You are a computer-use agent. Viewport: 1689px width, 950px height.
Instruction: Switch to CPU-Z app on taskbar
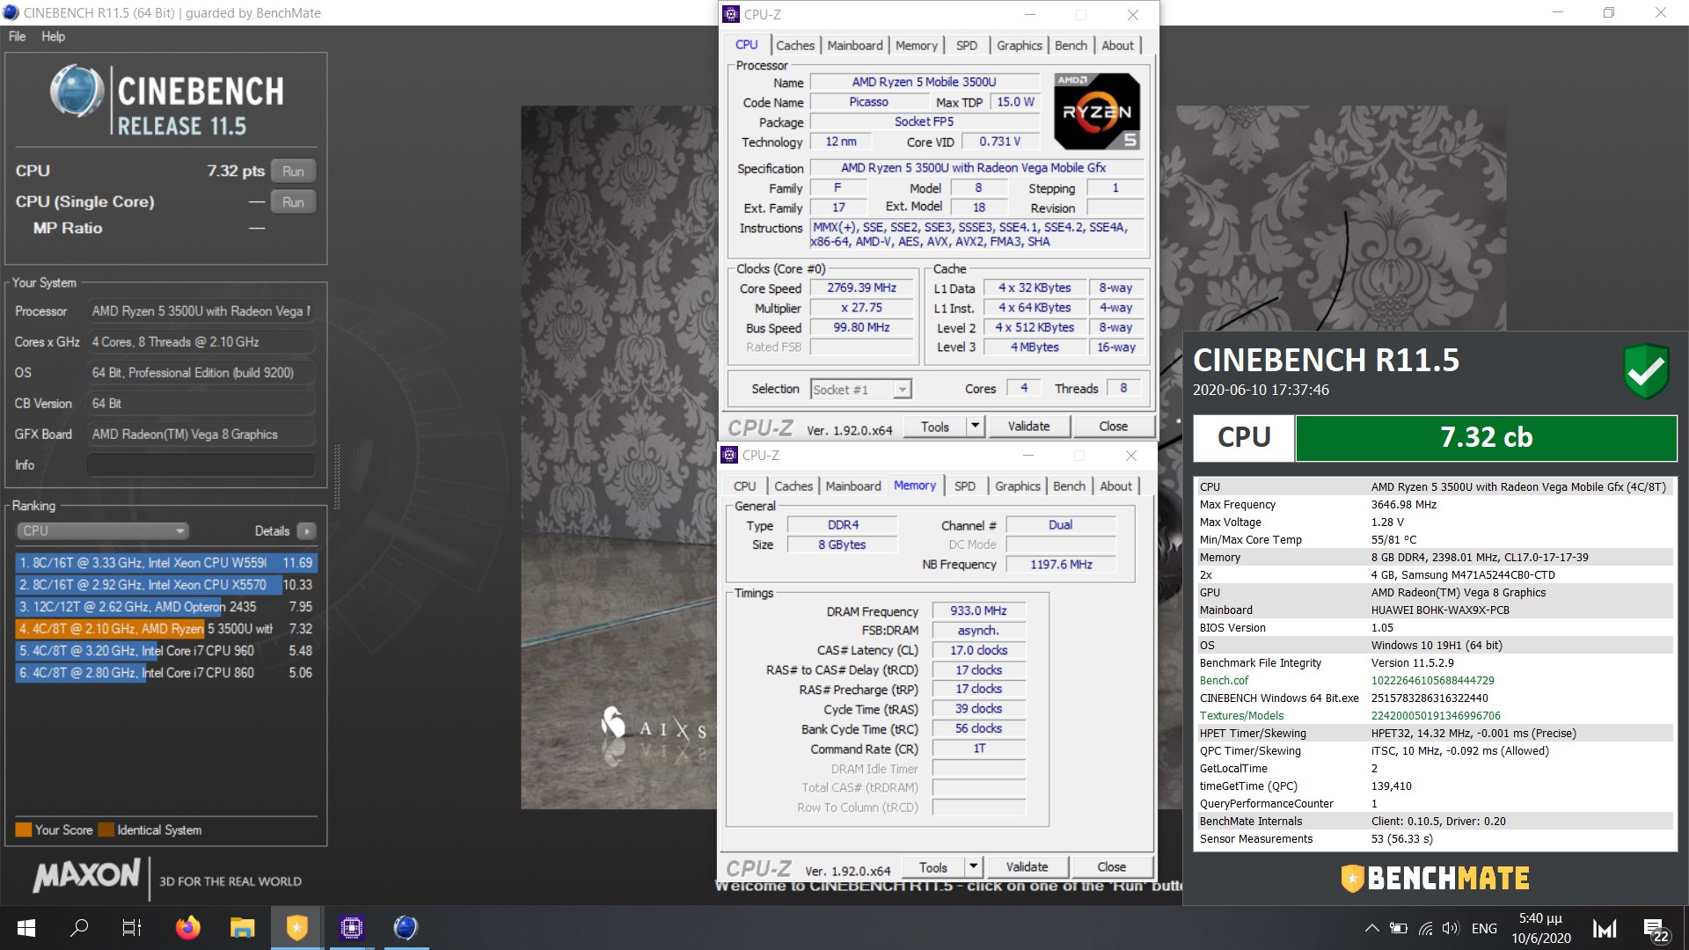(351, 928)
